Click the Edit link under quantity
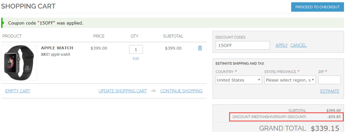The image size is (346, 132). click(136, 59)
